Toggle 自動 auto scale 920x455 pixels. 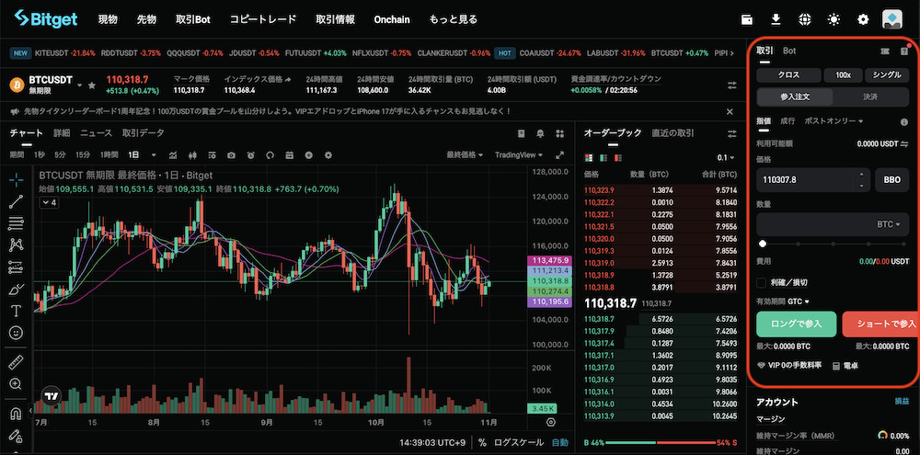click(x=559, y=443)
